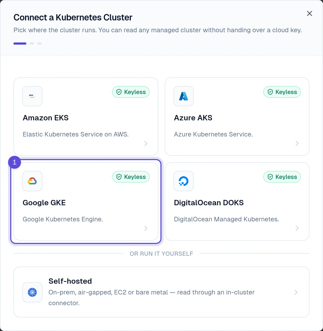The height and width of the screenshot is (331, 323).
Task: Open the Amazon EKS chevron arrow
Action: (x=146, y=143)
